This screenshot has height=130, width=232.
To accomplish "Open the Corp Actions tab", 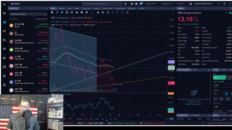I will [120, 8].
